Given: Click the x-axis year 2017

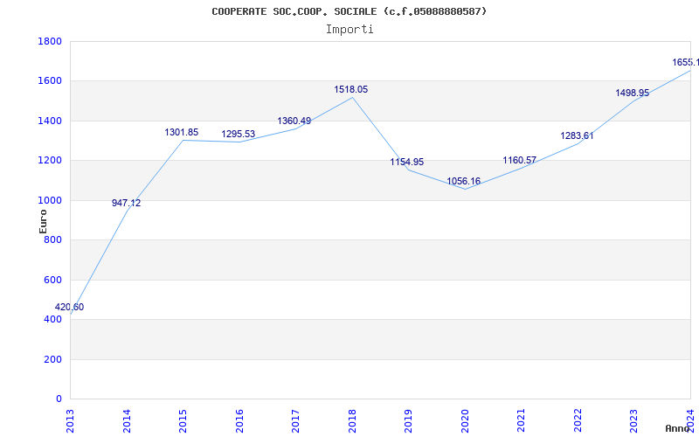Looking at the screenshot, I should coord(295,420).
